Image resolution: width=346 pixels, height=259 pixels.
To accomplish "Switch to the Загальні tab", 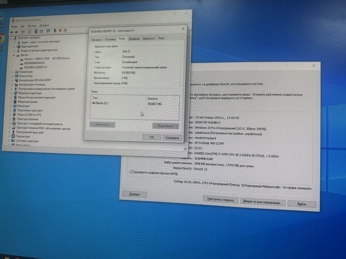I will point(96,40).
